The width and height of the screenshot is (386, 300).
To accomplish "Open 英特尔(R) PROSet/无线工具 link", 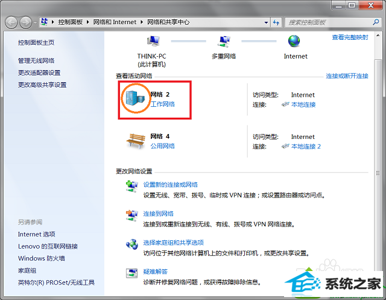I will (x=56, y=282).
